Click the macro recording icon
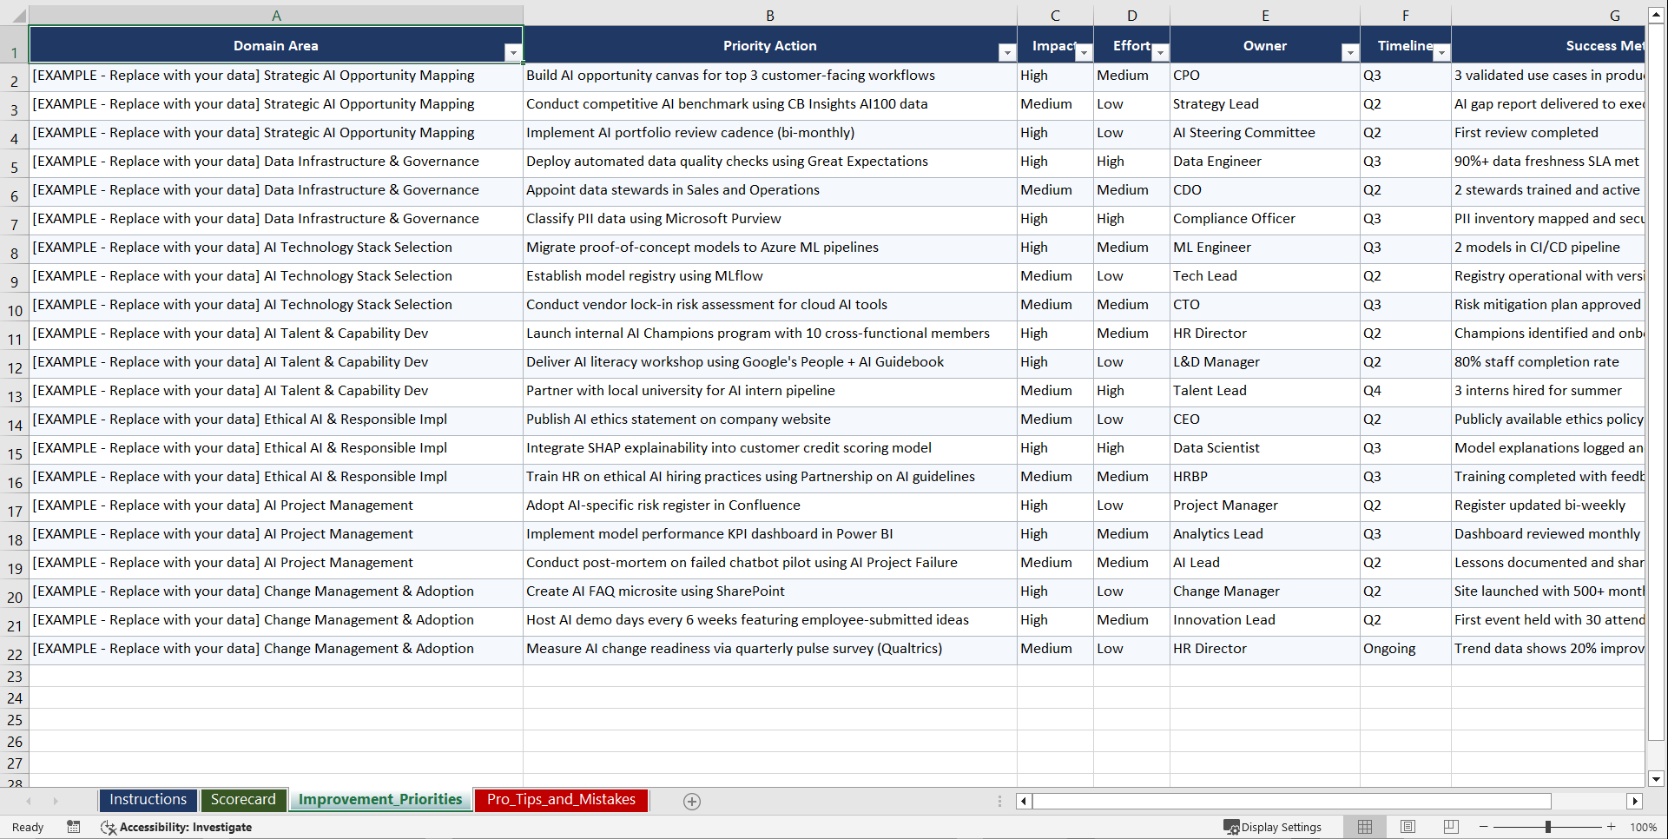1668x839 pixels. click(x=74, y=827)
